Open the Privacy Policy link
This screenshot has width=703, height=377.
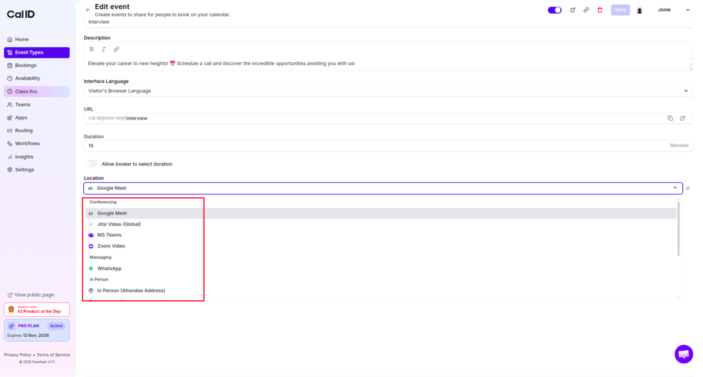[18, 355]
